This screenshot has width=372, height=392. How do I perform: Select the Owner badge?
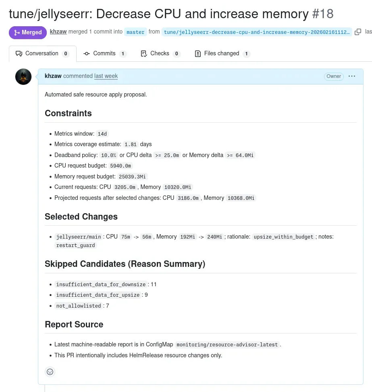tap(333, 76)
